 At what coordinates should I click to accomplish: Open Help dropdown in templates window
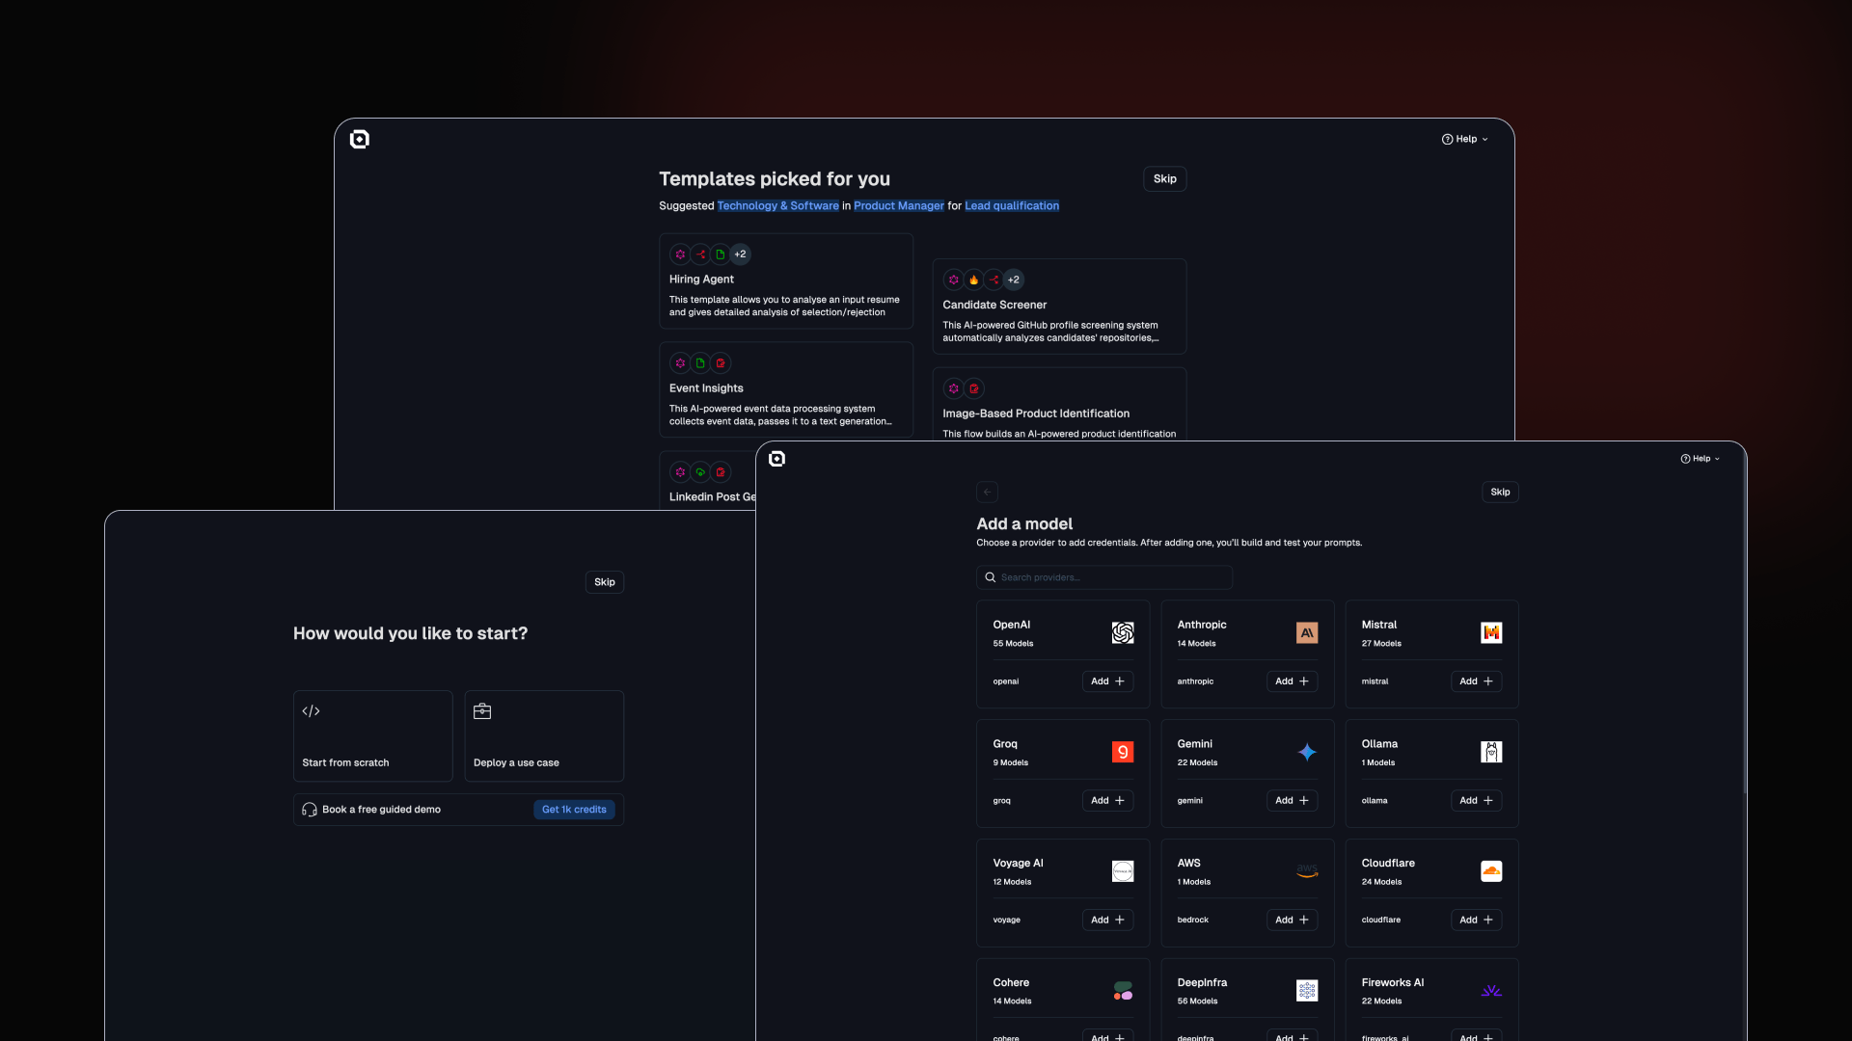click(x=1464, y=139)
